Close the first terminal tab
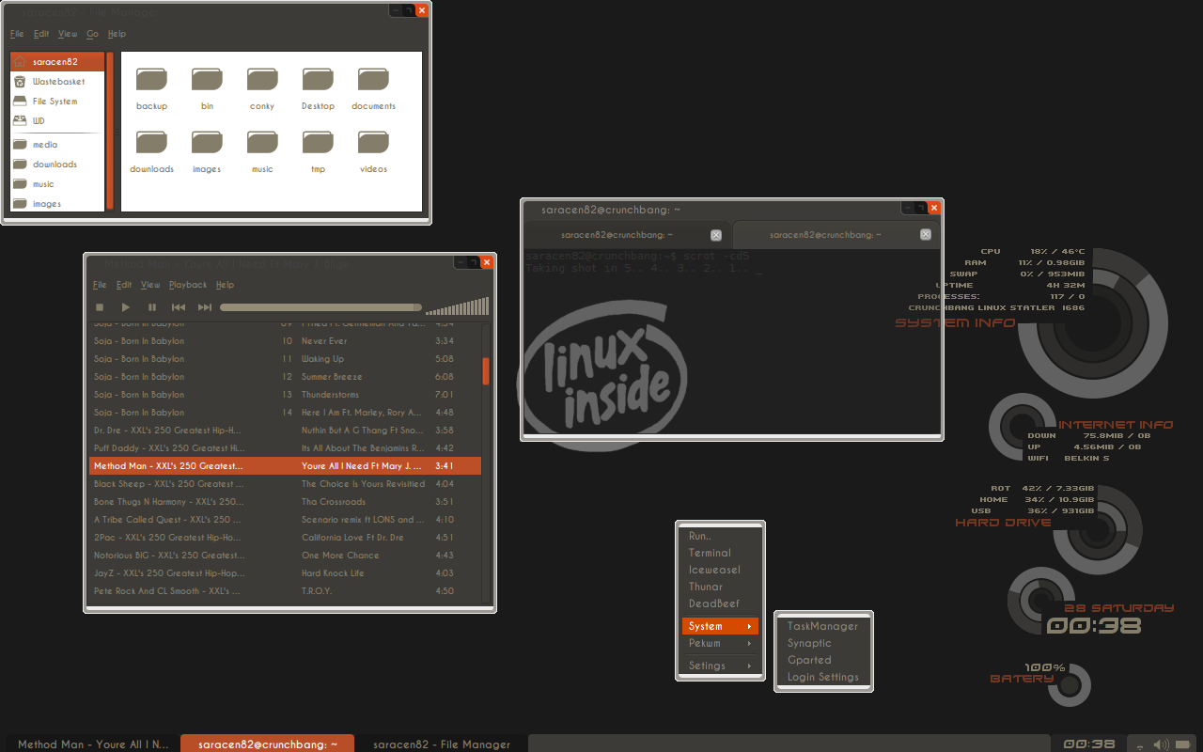This screenshot has height=752, width=1203. [x=716, y=235]
